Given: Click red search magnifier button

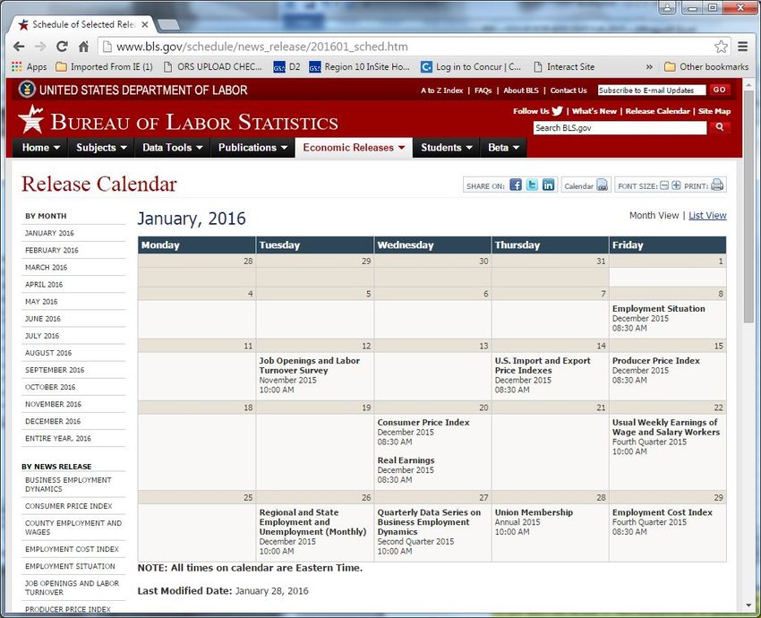Looking at the screenshot, I should (719, 127).
